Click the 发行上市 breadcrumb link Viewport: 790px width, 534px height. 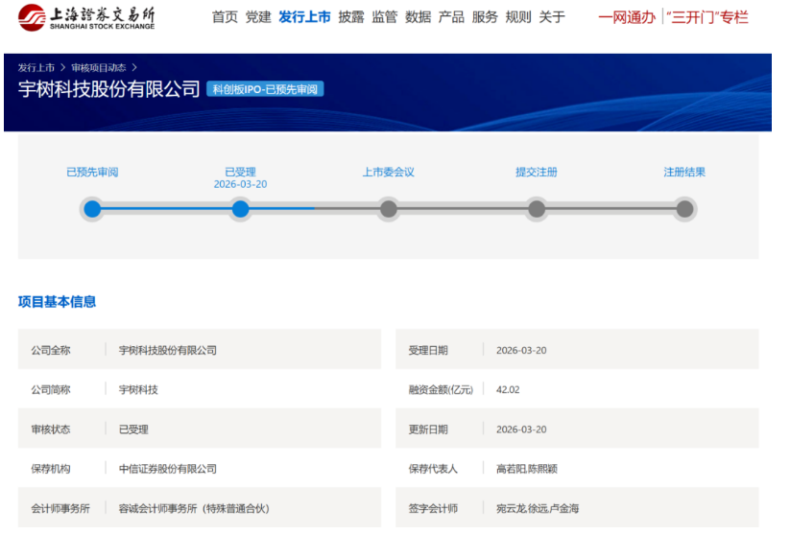[x=36, y=68]
